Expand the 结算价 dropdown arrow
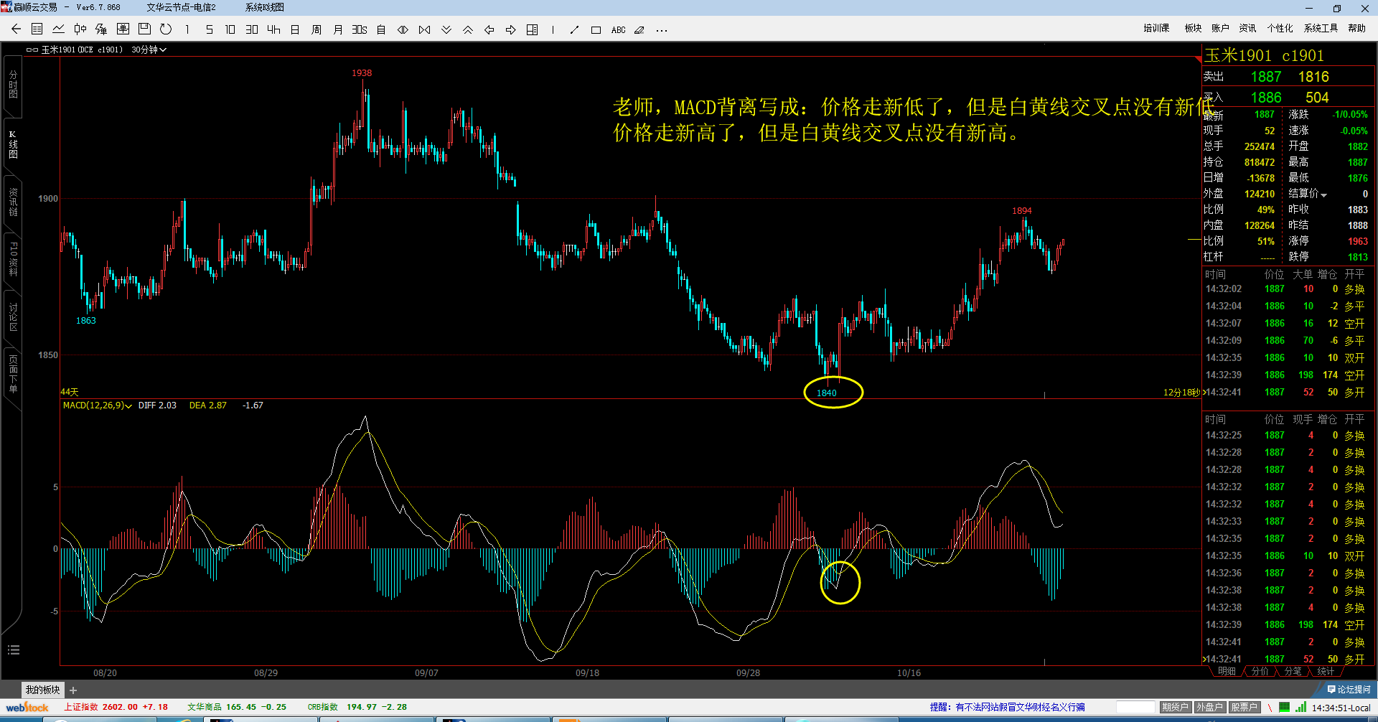Screen dimensions: 1378x722 (1323, 194)
